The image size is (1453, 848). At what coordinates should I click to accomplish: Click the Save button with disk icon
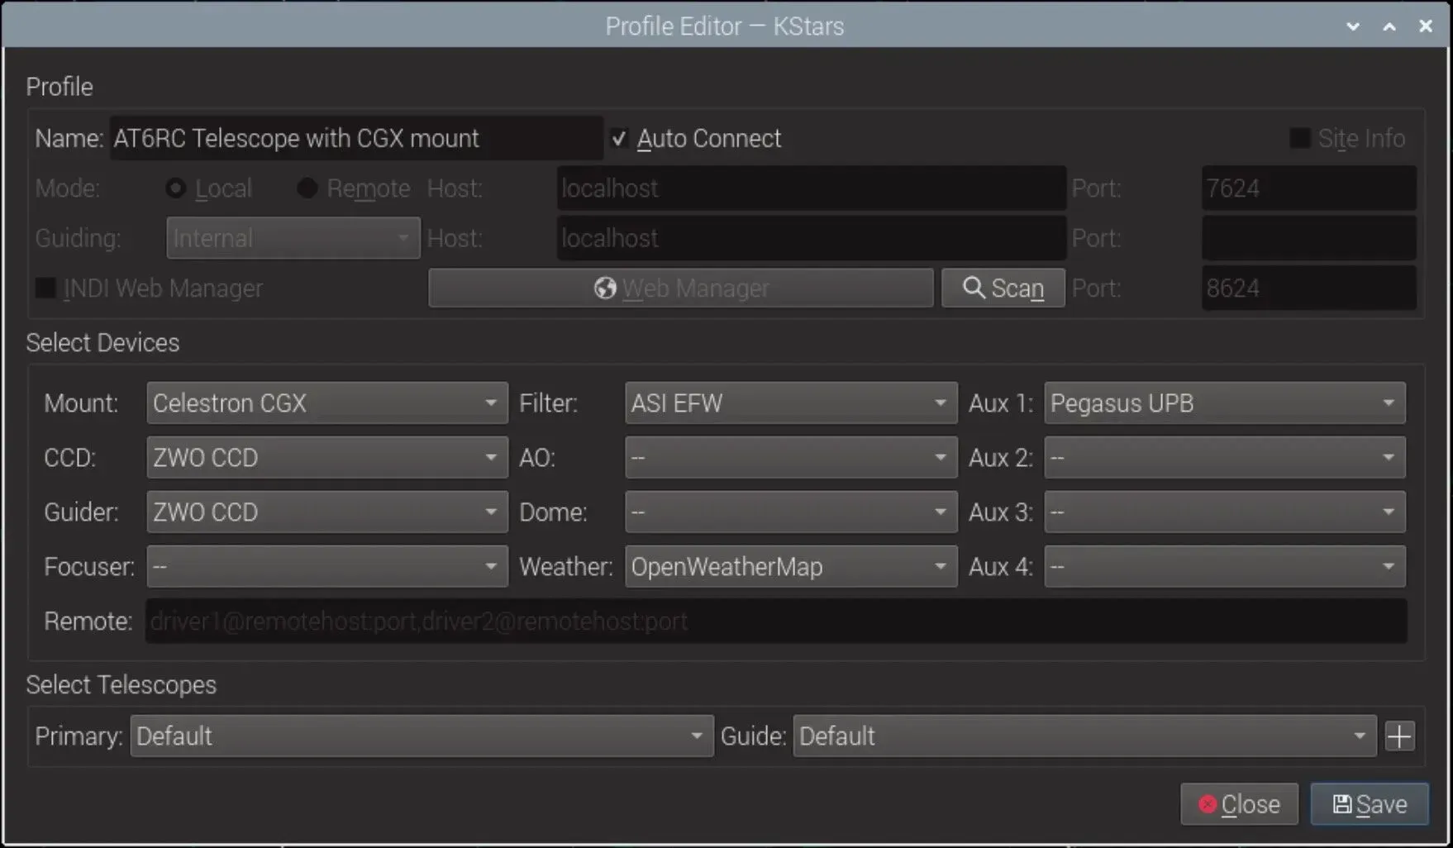pos(1369,804)
